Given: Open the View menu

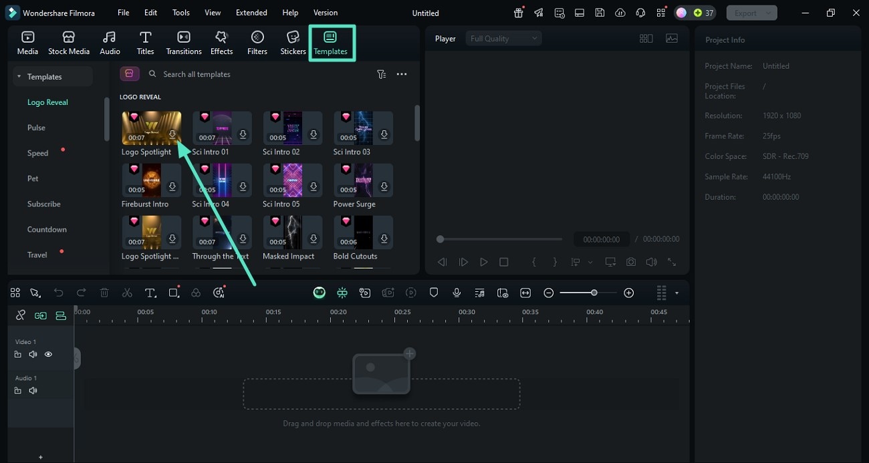Looking at the screenshot, I should pos(213,13).
